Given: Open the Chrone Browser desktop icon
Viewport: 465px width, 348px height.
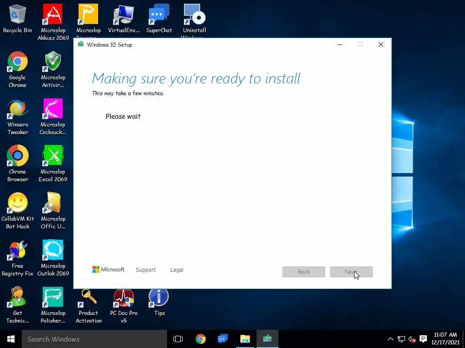Looking at the screenshot, I should point(18,163).
